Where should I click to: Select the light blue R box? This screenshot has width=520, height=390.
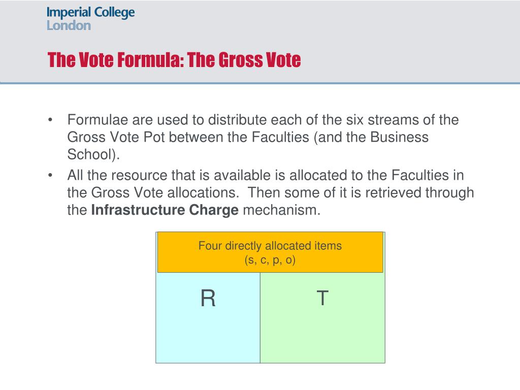208,318
